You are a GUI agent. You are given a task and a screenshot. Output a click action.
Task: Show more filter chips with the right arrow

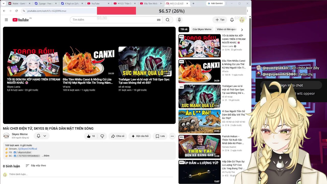[x=242, y=30]
